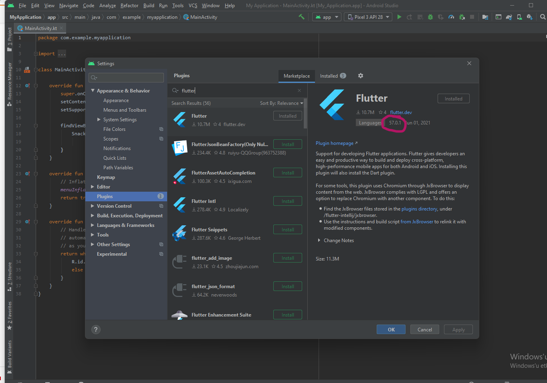Viewport: 547px width, 383px height.
Task: Close the MainActivity.kt editor tab
Action: [x=62, y=28]
